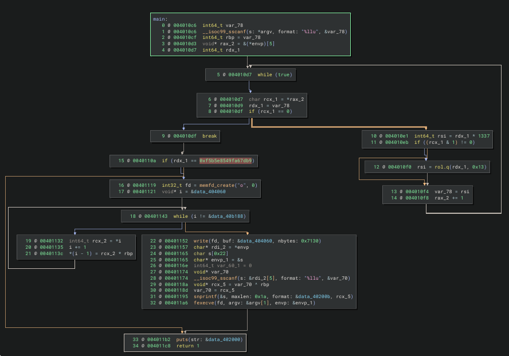509x356 pixels.
Task: Select line 'char* envp_1 = &s'
Action: (218, 260)
